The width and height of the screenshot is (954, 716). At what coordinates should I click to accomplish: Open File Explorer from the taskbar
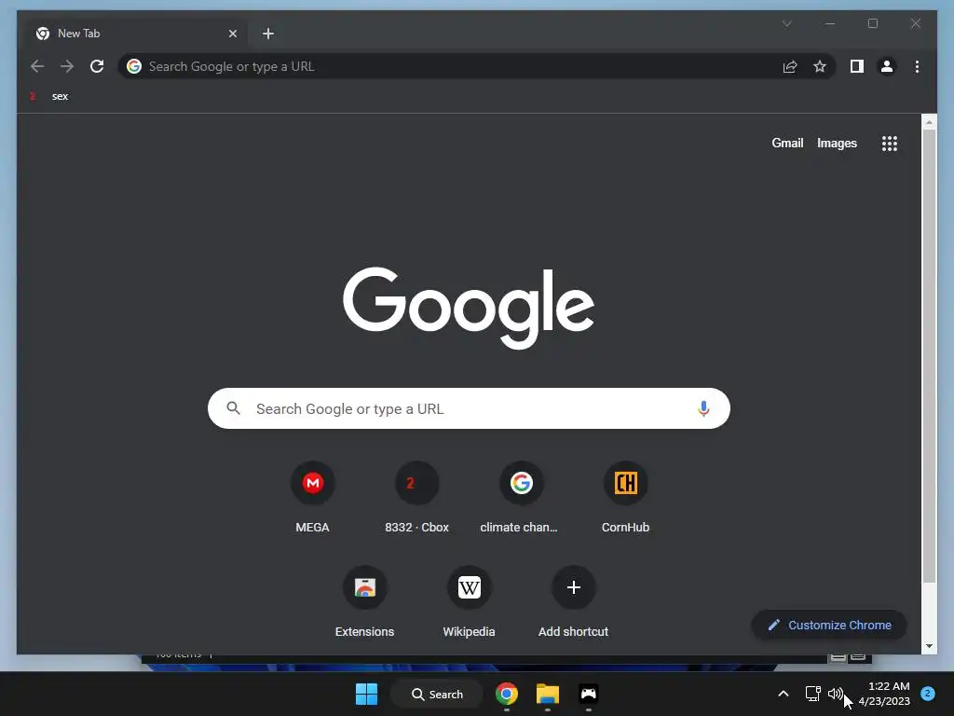pos(548,694)
